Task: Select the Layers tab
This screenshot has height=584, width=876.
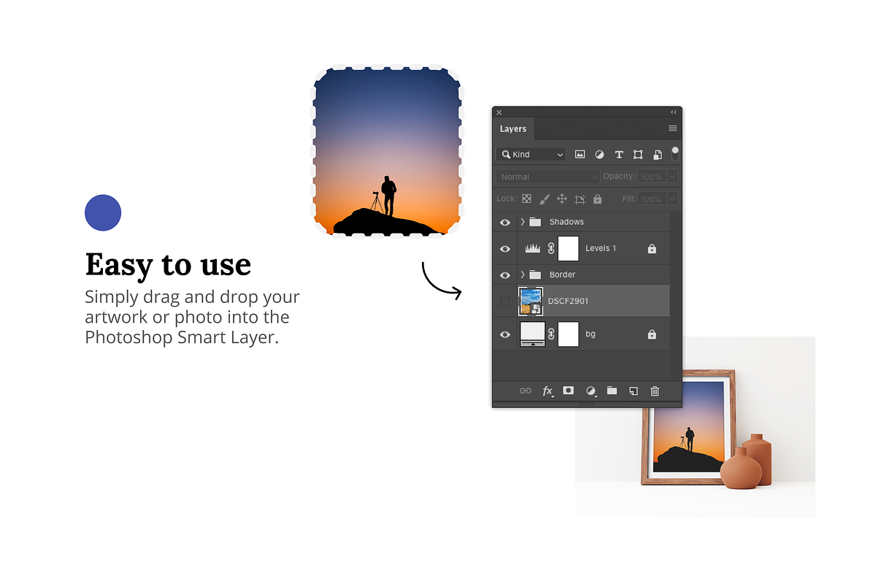Action: 513,128
